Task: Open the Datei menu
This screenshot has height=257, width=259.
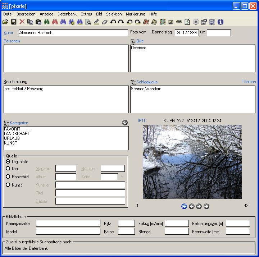Action: [8, 14]
